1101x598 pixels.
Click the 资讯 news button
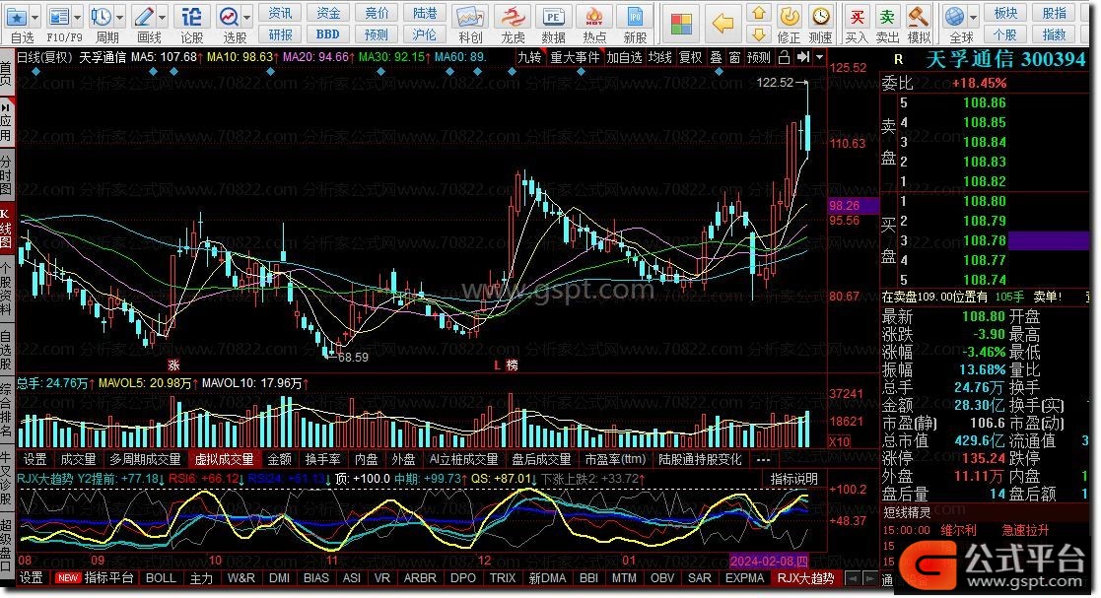[x=280, y=14]
